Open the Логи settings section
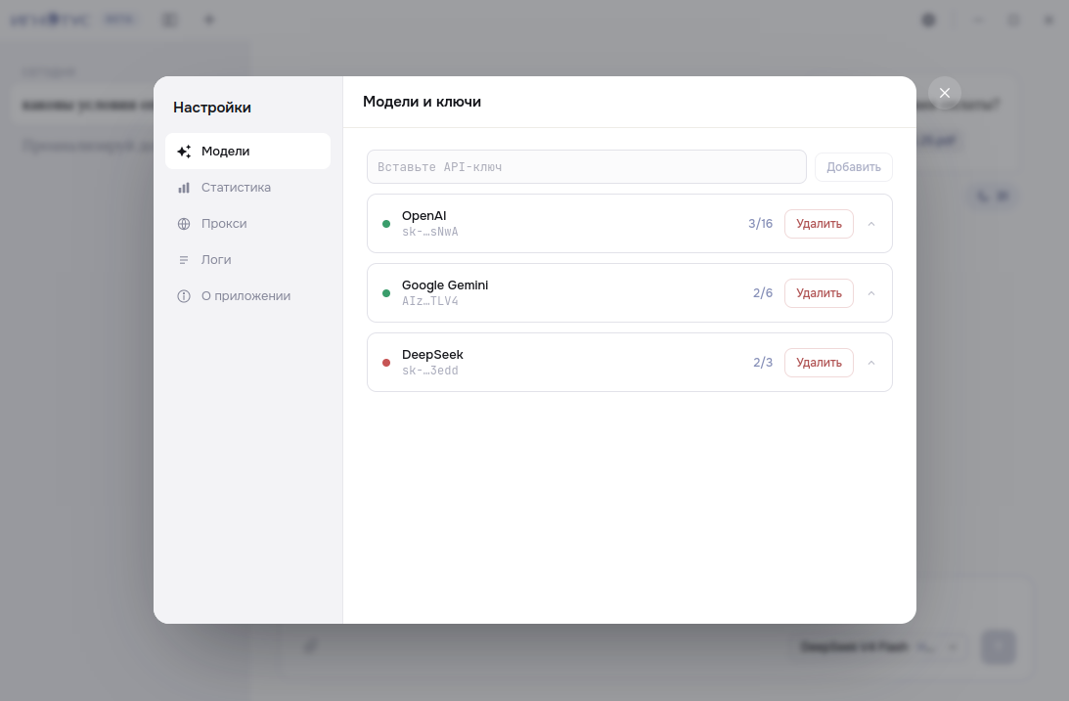1069x701 pixels. tap(247, 259)
